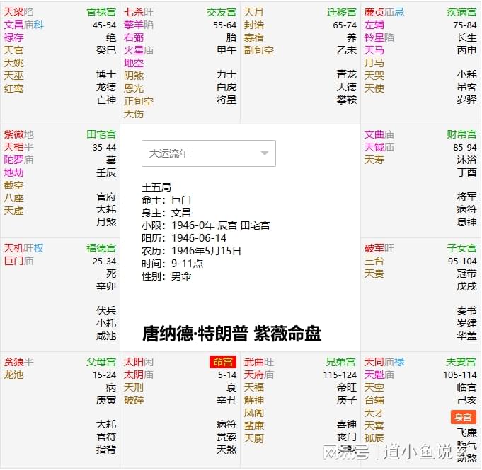
Task: Click the 太阴 star
Action: pos(134,375)
